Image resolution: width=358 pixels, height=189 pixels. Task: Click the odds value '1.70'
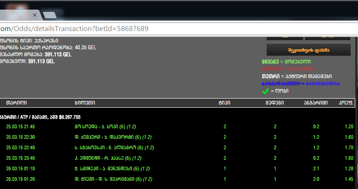tap(349, 147)
